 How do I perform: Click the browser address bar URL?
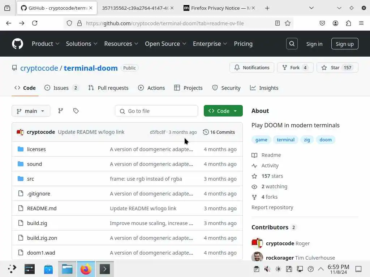point(165,23)
